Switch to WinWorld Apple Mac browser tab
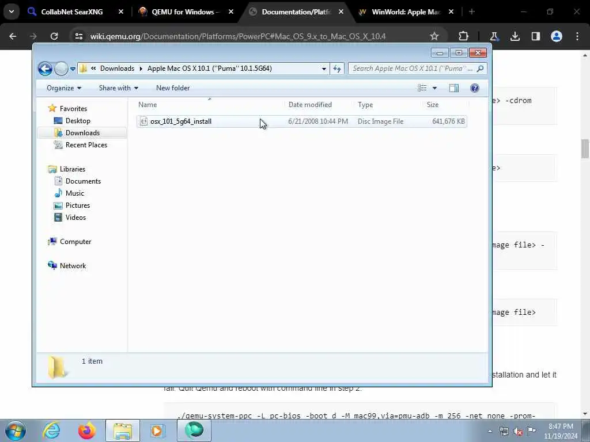The height and width of the screenshot is (442, 590). tap(406, 12)
